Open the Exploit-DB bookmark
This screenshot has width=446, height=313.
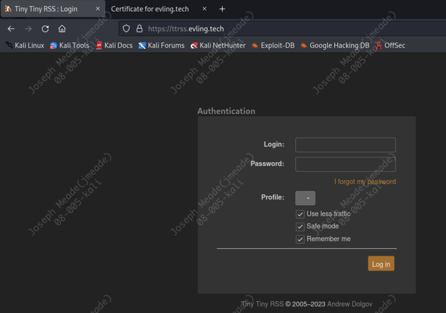[x=273, y=45]
